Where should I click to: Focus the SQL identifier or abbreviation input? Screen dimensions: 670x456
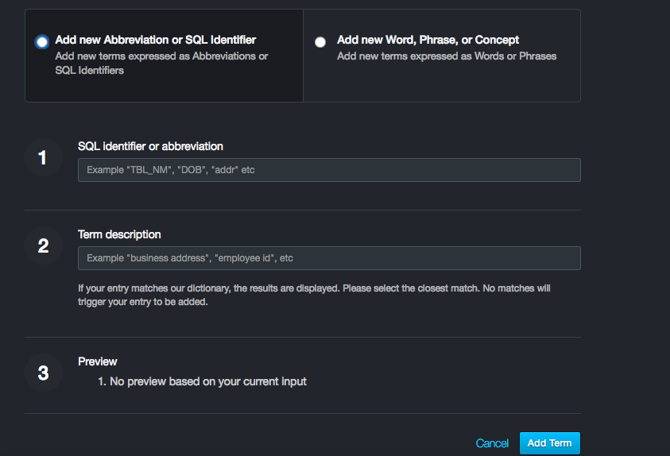pos(329,170)
